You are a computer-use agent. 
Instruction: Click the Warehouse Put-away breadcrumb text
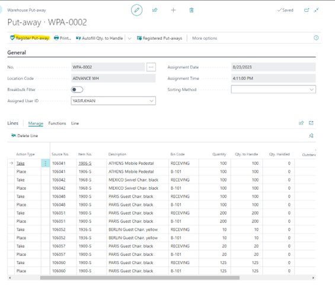[27, 10]
